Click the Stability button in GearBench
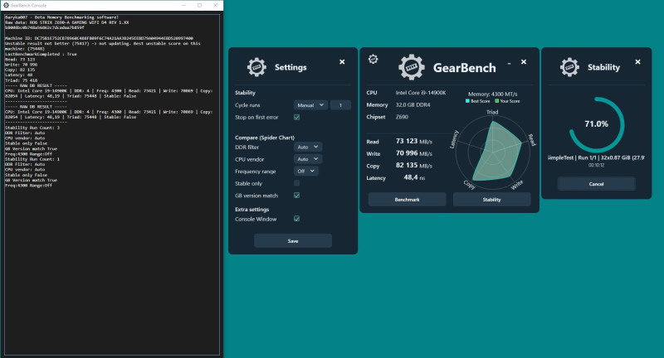 (x=491, y=199)
